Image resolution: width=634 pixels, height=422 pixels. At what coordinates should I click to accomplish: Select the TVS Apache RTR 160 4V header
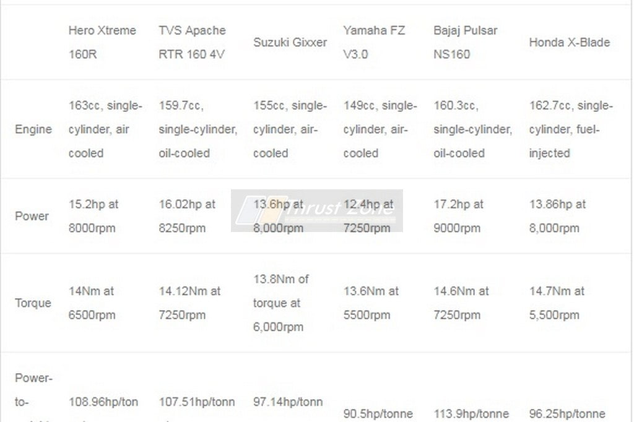192,42
